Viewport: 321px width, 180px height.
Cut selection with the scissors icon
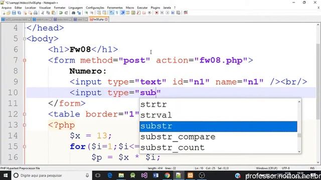43,12
